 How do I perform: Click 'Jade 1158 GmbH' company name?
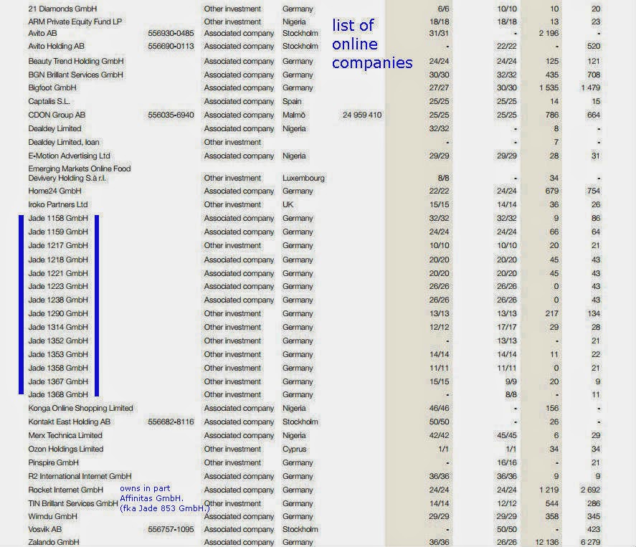click(58, 218)
